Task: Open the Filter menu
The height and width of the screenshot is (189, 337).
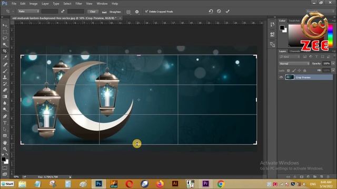Action: pos(78,4)
